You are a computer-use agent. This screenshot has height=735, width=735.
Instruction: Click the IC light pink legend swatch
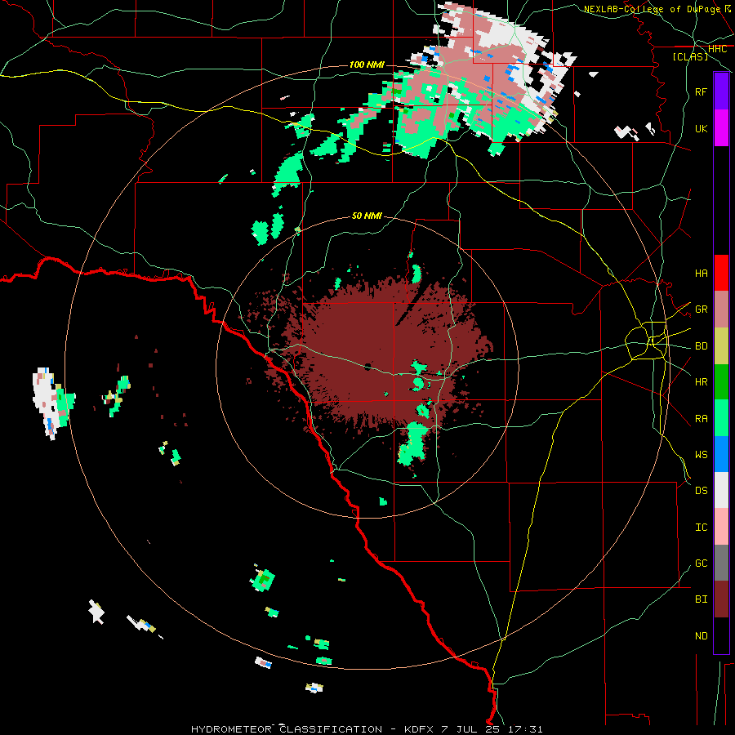pos(721,527)
